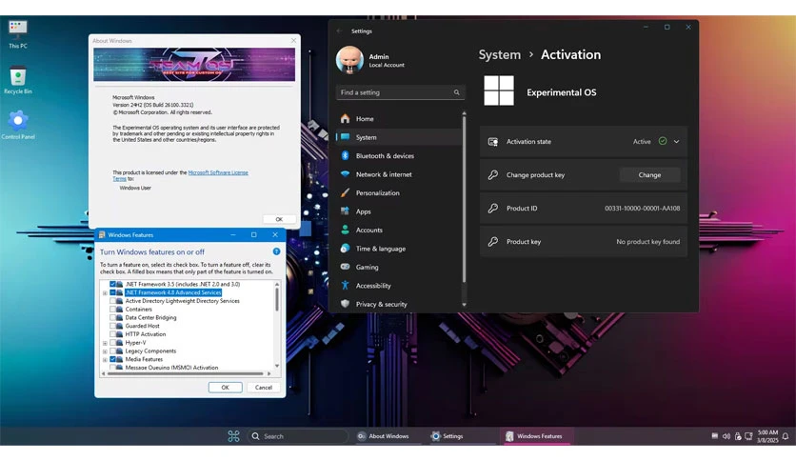Click Home icon in Settings sidebar
This screenshot has width=796, height=461.
click(x=346, y=118)
